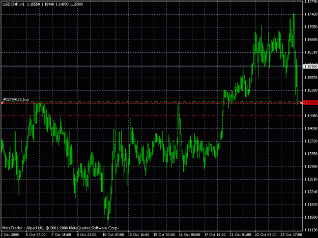318x238 pixels.
Task: Click the 1.14460 price axis label
Action: (311, 116)
